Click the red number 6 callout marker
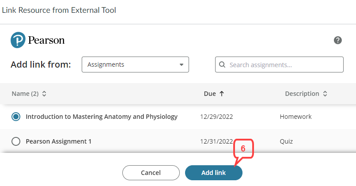This screenshot has height=186, width=356. point(243,148)
